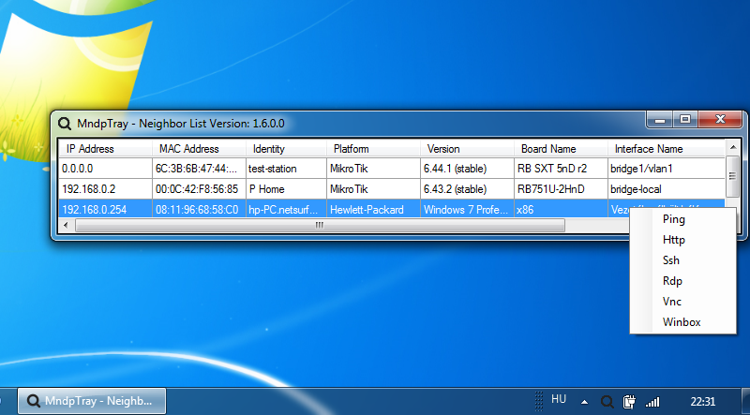This screenshot has height=415, width=750.
Task: Sort by Board Name column header
Action: (561, 149)
